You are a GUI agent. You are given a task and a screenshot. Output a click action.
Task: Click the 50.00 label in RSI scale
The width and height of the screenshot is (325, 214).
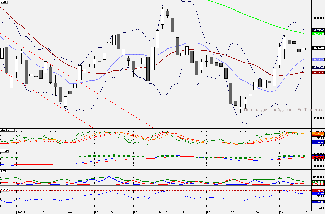point(321,196)
